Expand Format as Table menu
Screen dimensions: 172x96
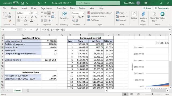(96, 17)
